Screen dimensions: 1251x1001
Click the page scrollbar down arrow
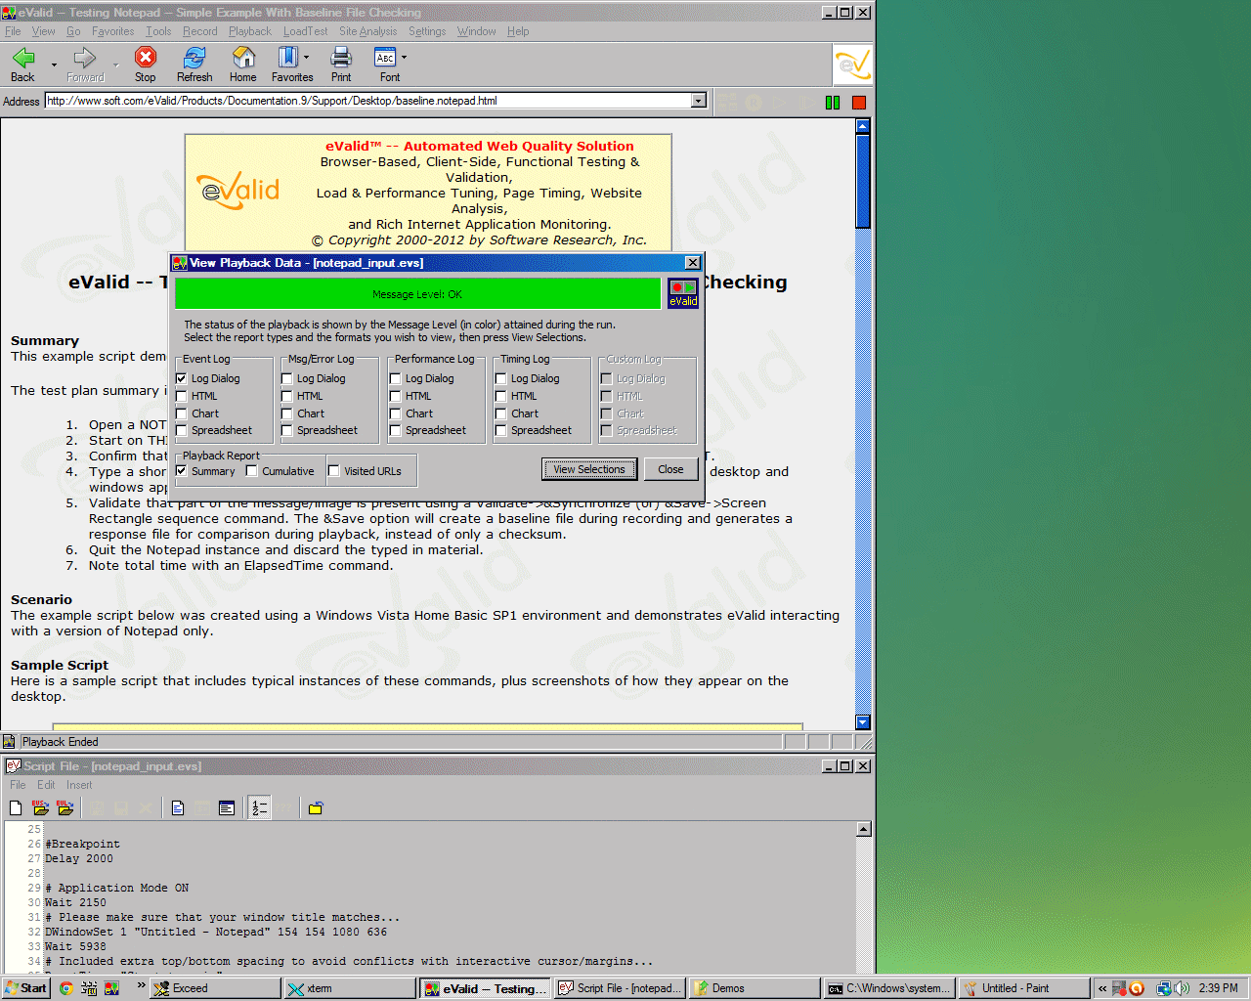863,722
